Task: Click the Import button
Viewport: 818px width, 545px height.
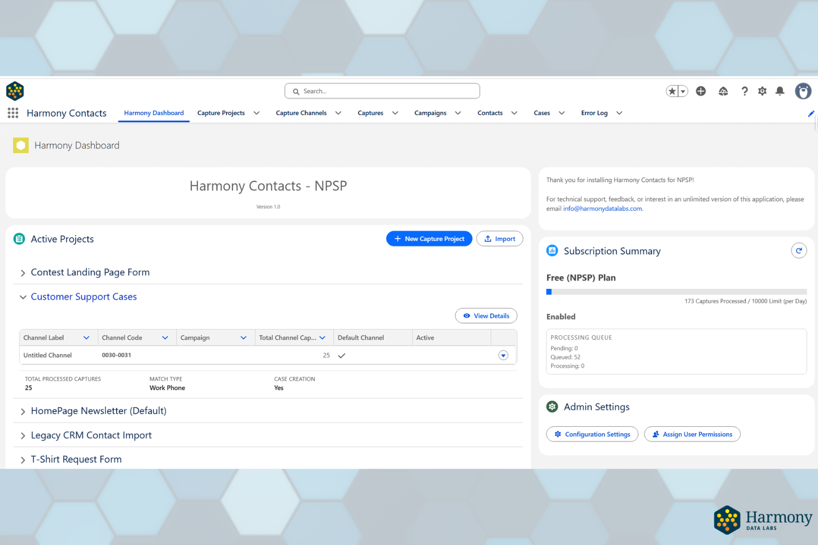Action: click(x=500, y=239)
